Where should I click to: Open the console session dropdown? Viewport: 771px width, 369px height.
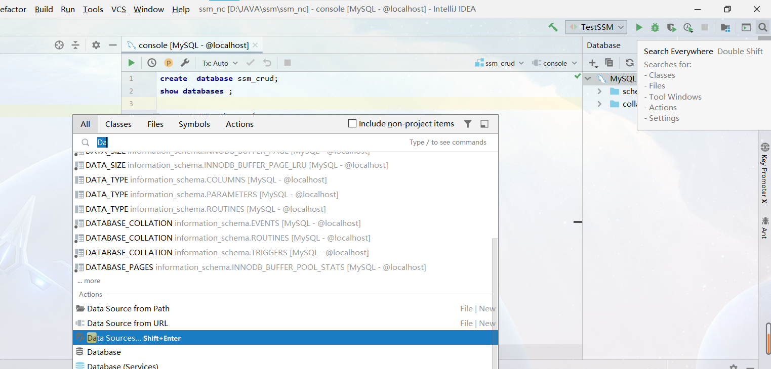pos(554,63)
